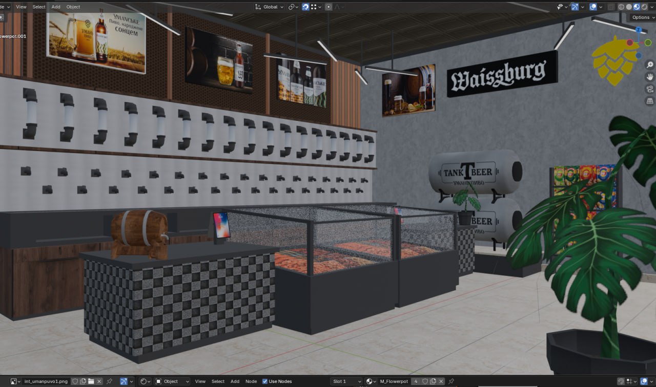Expand the Slot 1 material slot dropdown
Viewport: 656px width, 387px height.
346,381
